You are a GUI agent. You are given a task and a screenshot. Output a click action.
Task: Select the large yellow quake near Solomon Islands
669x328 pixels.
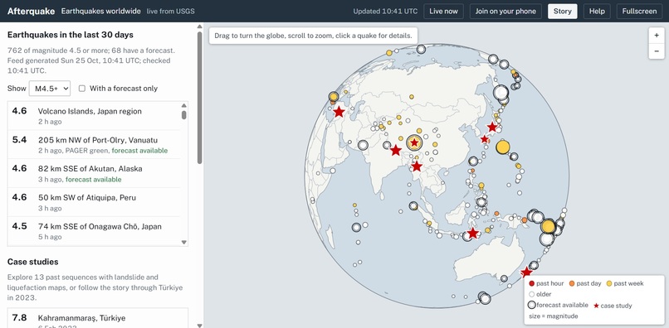coord(549,226)
